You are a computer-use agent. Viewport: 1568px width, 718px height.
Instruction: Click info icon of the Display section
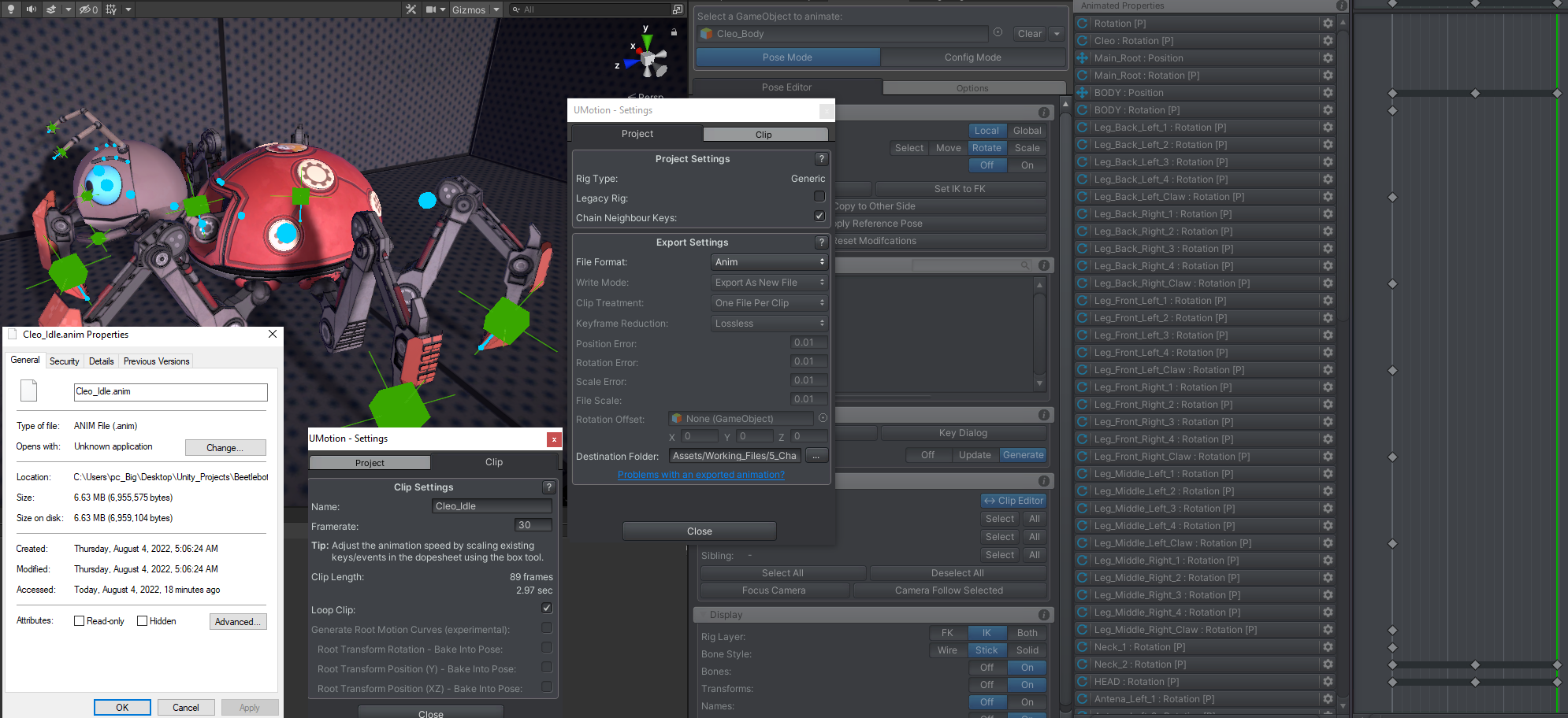(x=1043, y=615)
